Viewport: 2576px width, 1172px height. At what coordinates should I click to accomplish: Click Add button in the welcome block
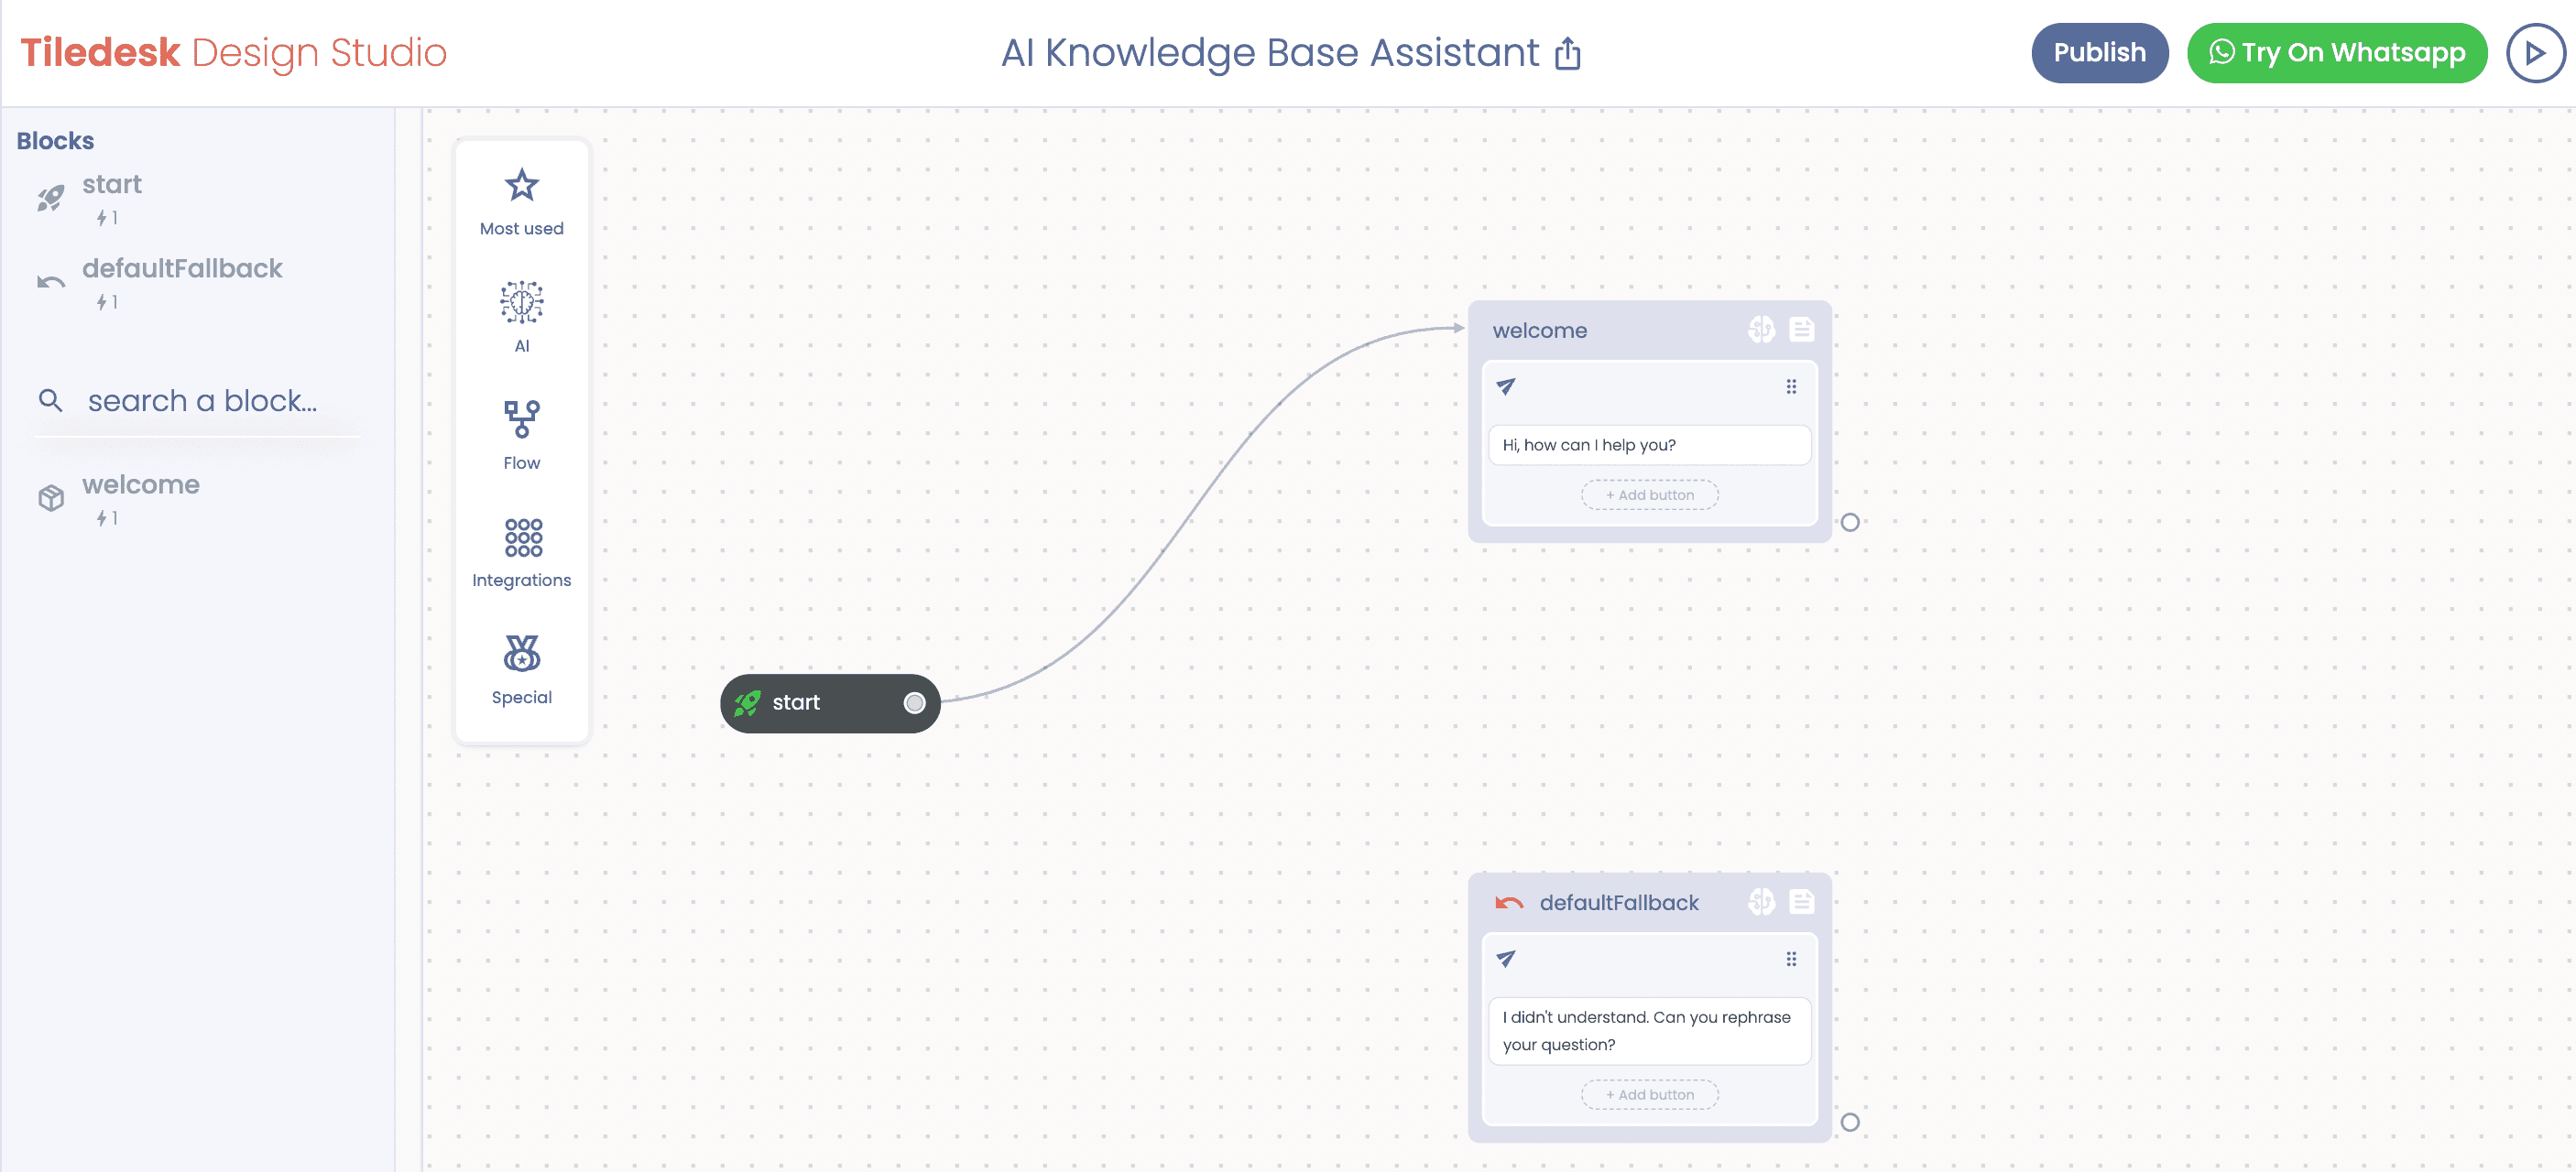click(x=1650, y=495)
